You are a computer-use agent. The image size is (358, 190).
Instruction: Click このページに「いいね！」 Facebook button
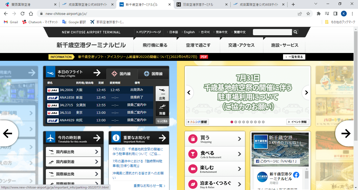pos(277,161)
